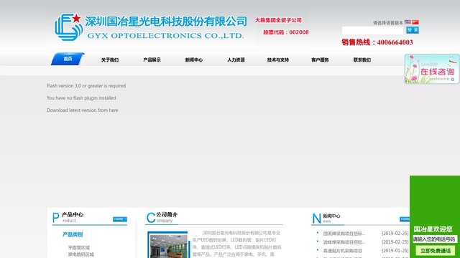Click MORE button in 产品中心 section
Image resolution: width=460 pixels, height=258 pixels.
point(120,219)
